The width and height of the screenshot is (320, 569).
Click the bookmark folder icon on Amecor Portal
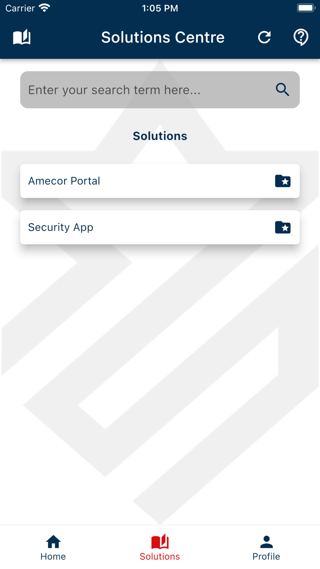[283, 181]
